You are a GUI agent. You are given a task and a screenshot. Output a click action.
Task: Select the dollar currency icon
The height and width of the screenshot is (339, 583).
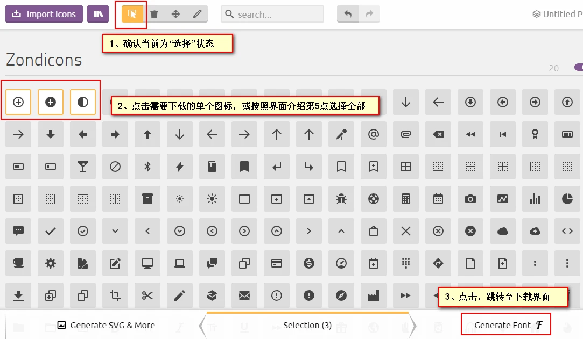click(308, 263)
